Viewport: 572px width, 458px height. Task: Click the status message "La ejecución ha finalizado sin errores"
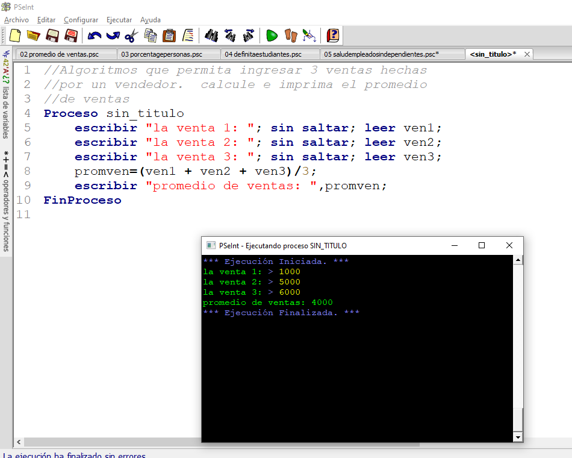pyautogui.click(x=75, y=455)
